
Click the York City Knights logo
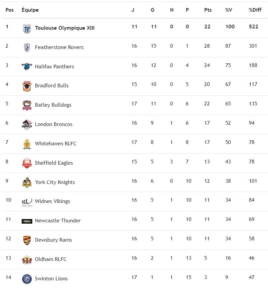point(27,182)
